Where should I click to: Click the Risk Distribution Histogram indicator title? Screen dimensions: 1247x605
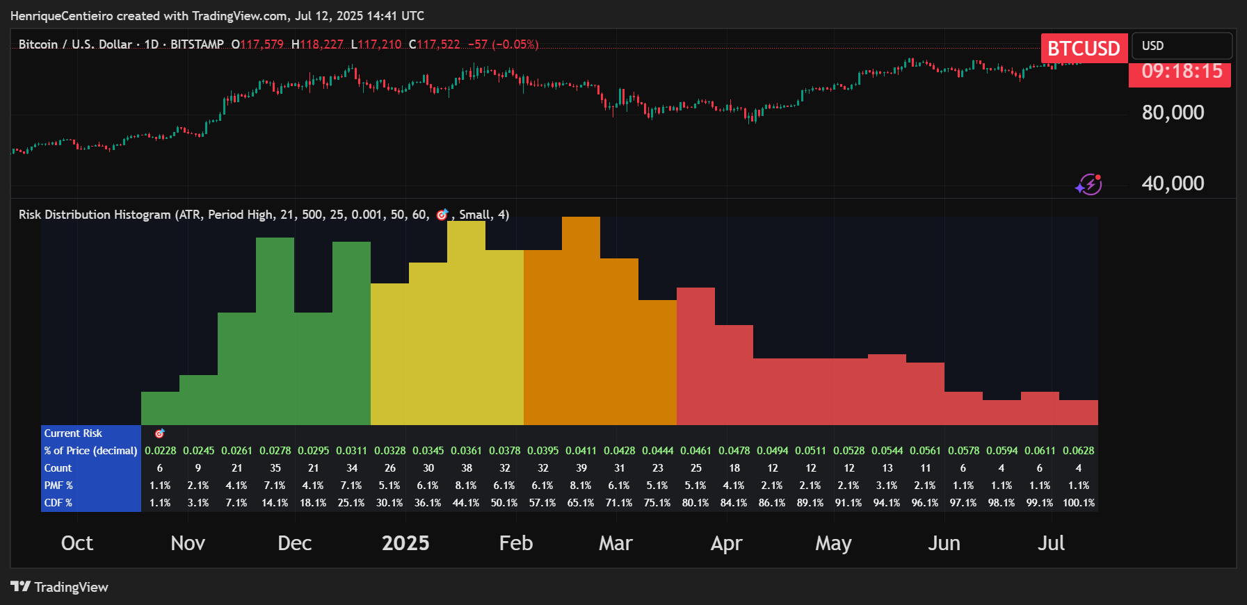tap(264, 215)
